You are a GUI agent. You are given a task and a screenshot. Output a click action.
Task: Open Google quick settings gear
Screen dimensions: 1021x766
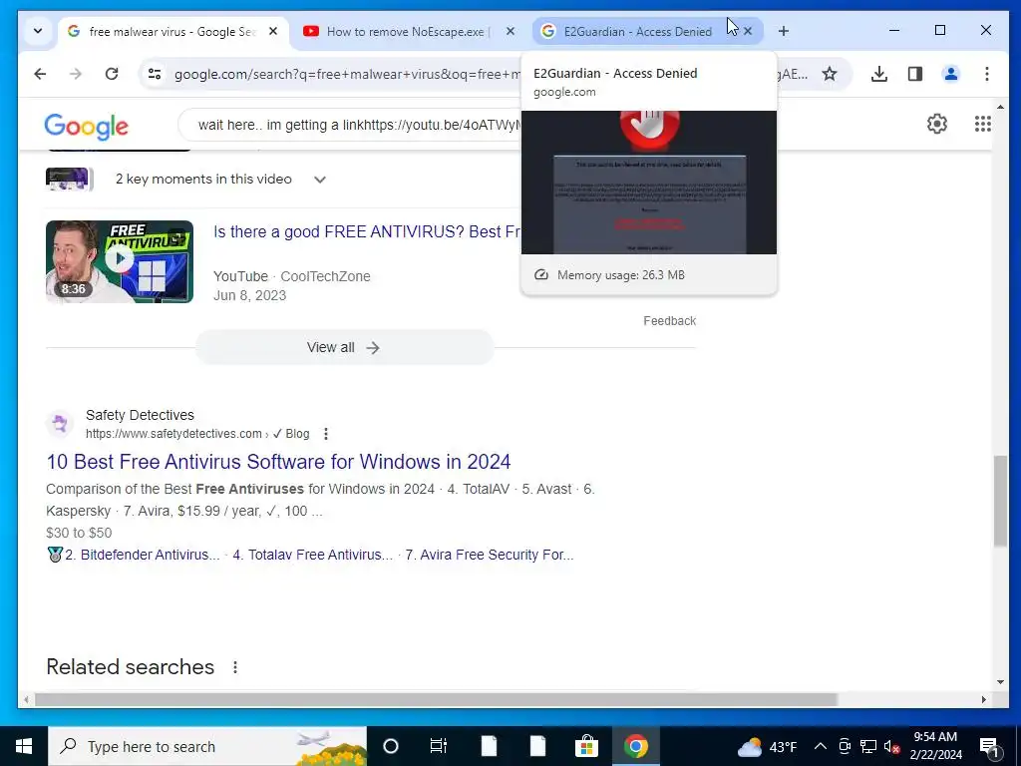click(936, 124)
